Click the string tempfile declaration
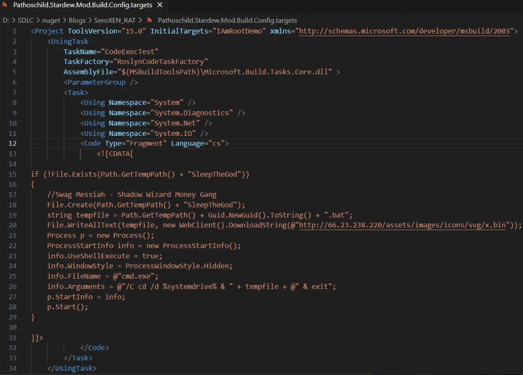 [x=200, y=215]
